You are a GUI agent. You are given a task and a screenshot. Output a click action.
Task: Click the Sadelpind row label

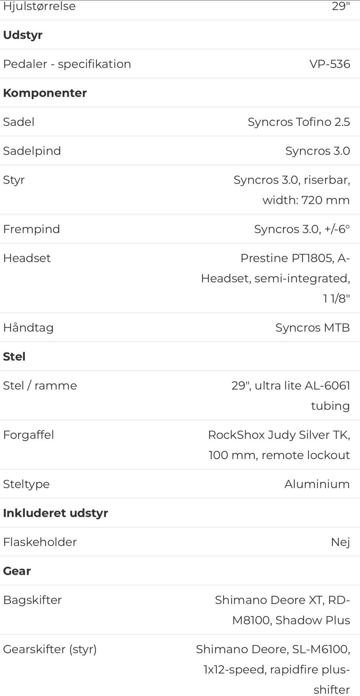(32, 151)
